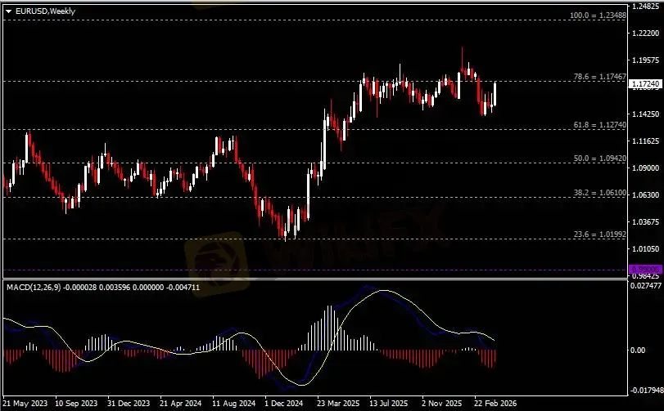Click the latest white weekly candlestick
The height and width of the screenshot is (411, 664).
[495, 93]
